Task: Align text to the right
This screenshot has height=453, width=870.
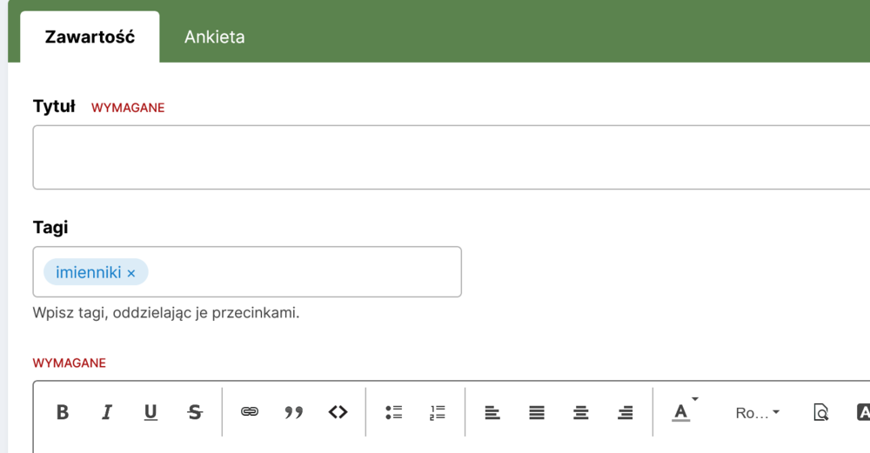Action: click(x=625, y=412)
